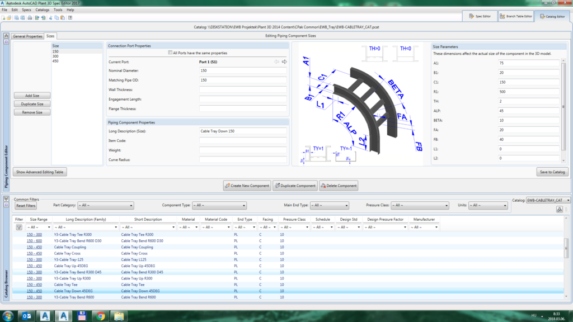Screen dimensions: 573x322
Task: Click the first AutoCAD taskbar icon
Action: coord(45,316)
